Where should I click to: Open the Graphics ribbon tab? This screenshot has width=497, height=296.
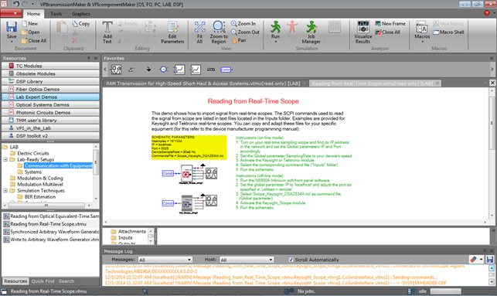[x=81, y=14]
